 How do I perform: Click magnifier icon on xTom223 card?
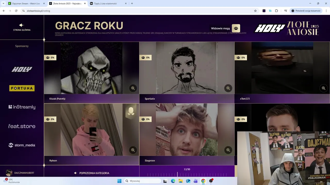[324, 88]
